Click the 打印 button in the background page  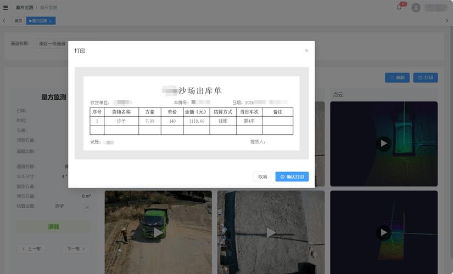click(x=425, y=78)
